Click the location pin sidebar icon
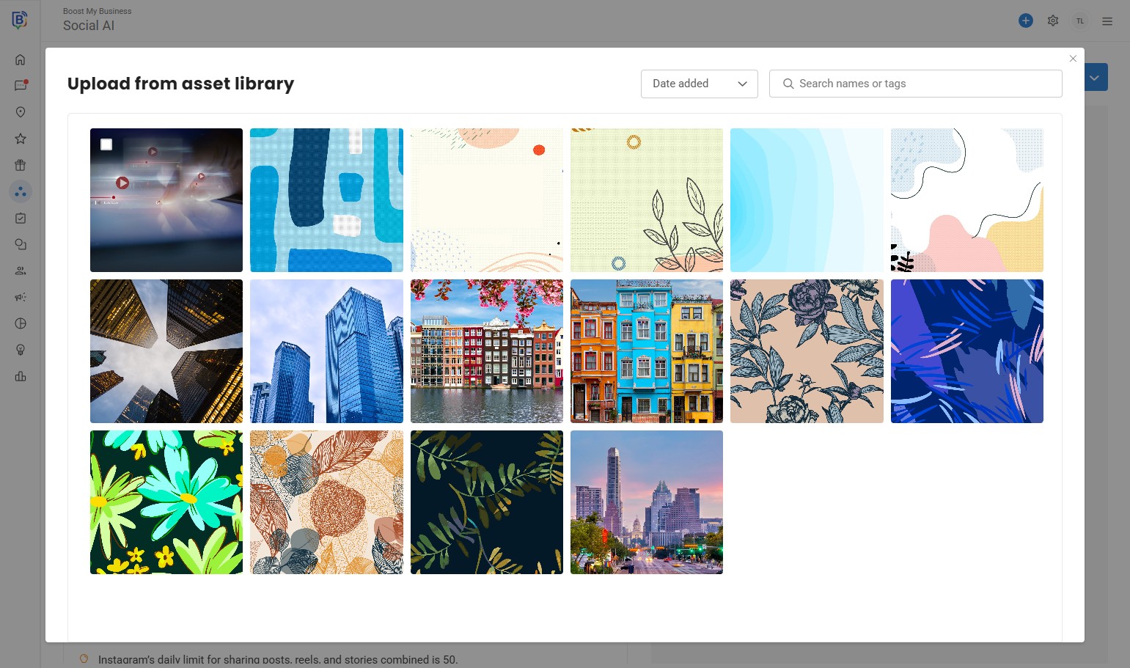 [x=21, y=112]
